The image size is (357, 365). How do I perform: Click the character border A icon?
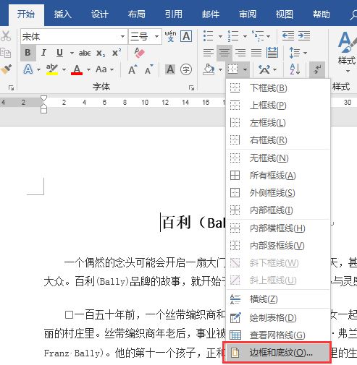pyautogui.click(x=186, y=36)
